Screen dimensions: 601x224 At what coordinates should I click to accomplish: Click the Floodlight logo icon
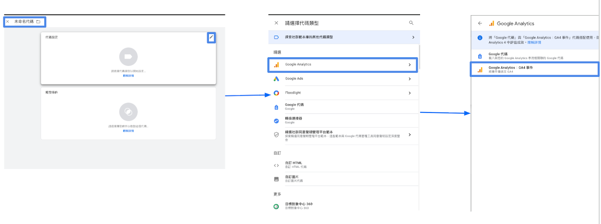276,93
